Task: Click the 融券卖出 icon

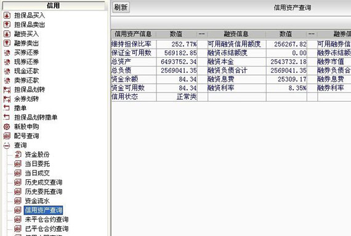Action: tap(7, 43)
